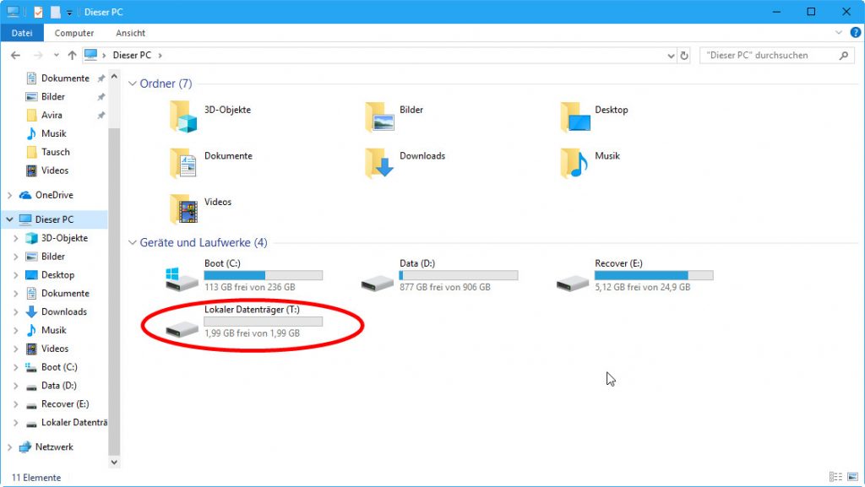
Task: Click the "Dieser PC" durchsuchen search field
Action: [x=767, y=56]
